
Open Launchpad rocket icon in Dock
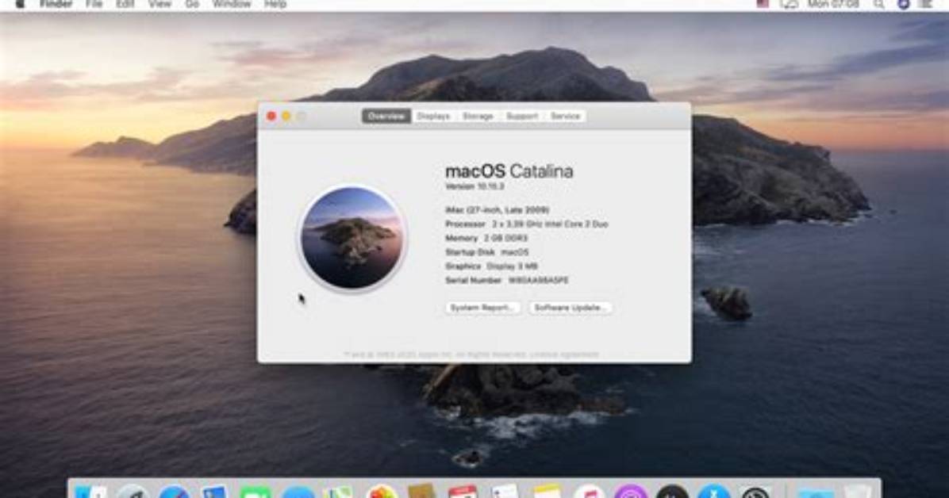[x=133, y=492]
